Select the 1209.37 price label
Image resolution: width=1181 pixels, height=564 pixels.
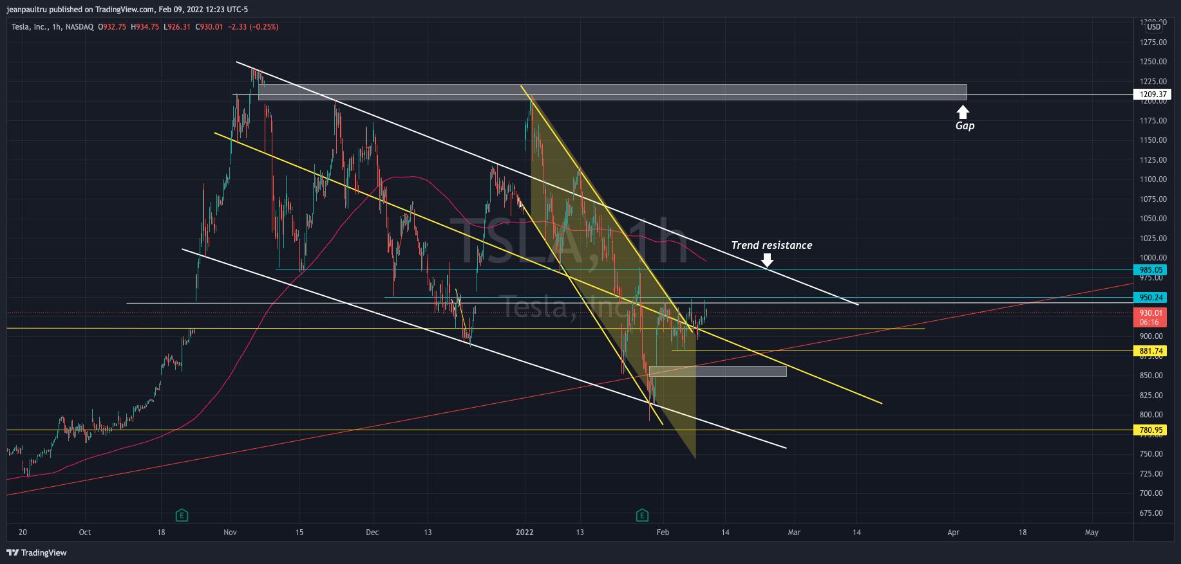click(1152, 94)
